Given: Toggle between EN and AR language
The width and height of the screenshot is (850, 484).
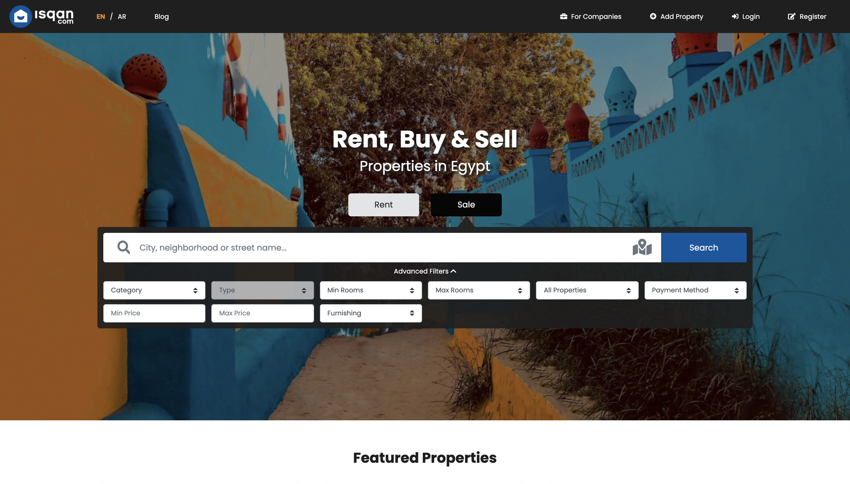Looking at the screenshot, I should click(x=121, y=16).
